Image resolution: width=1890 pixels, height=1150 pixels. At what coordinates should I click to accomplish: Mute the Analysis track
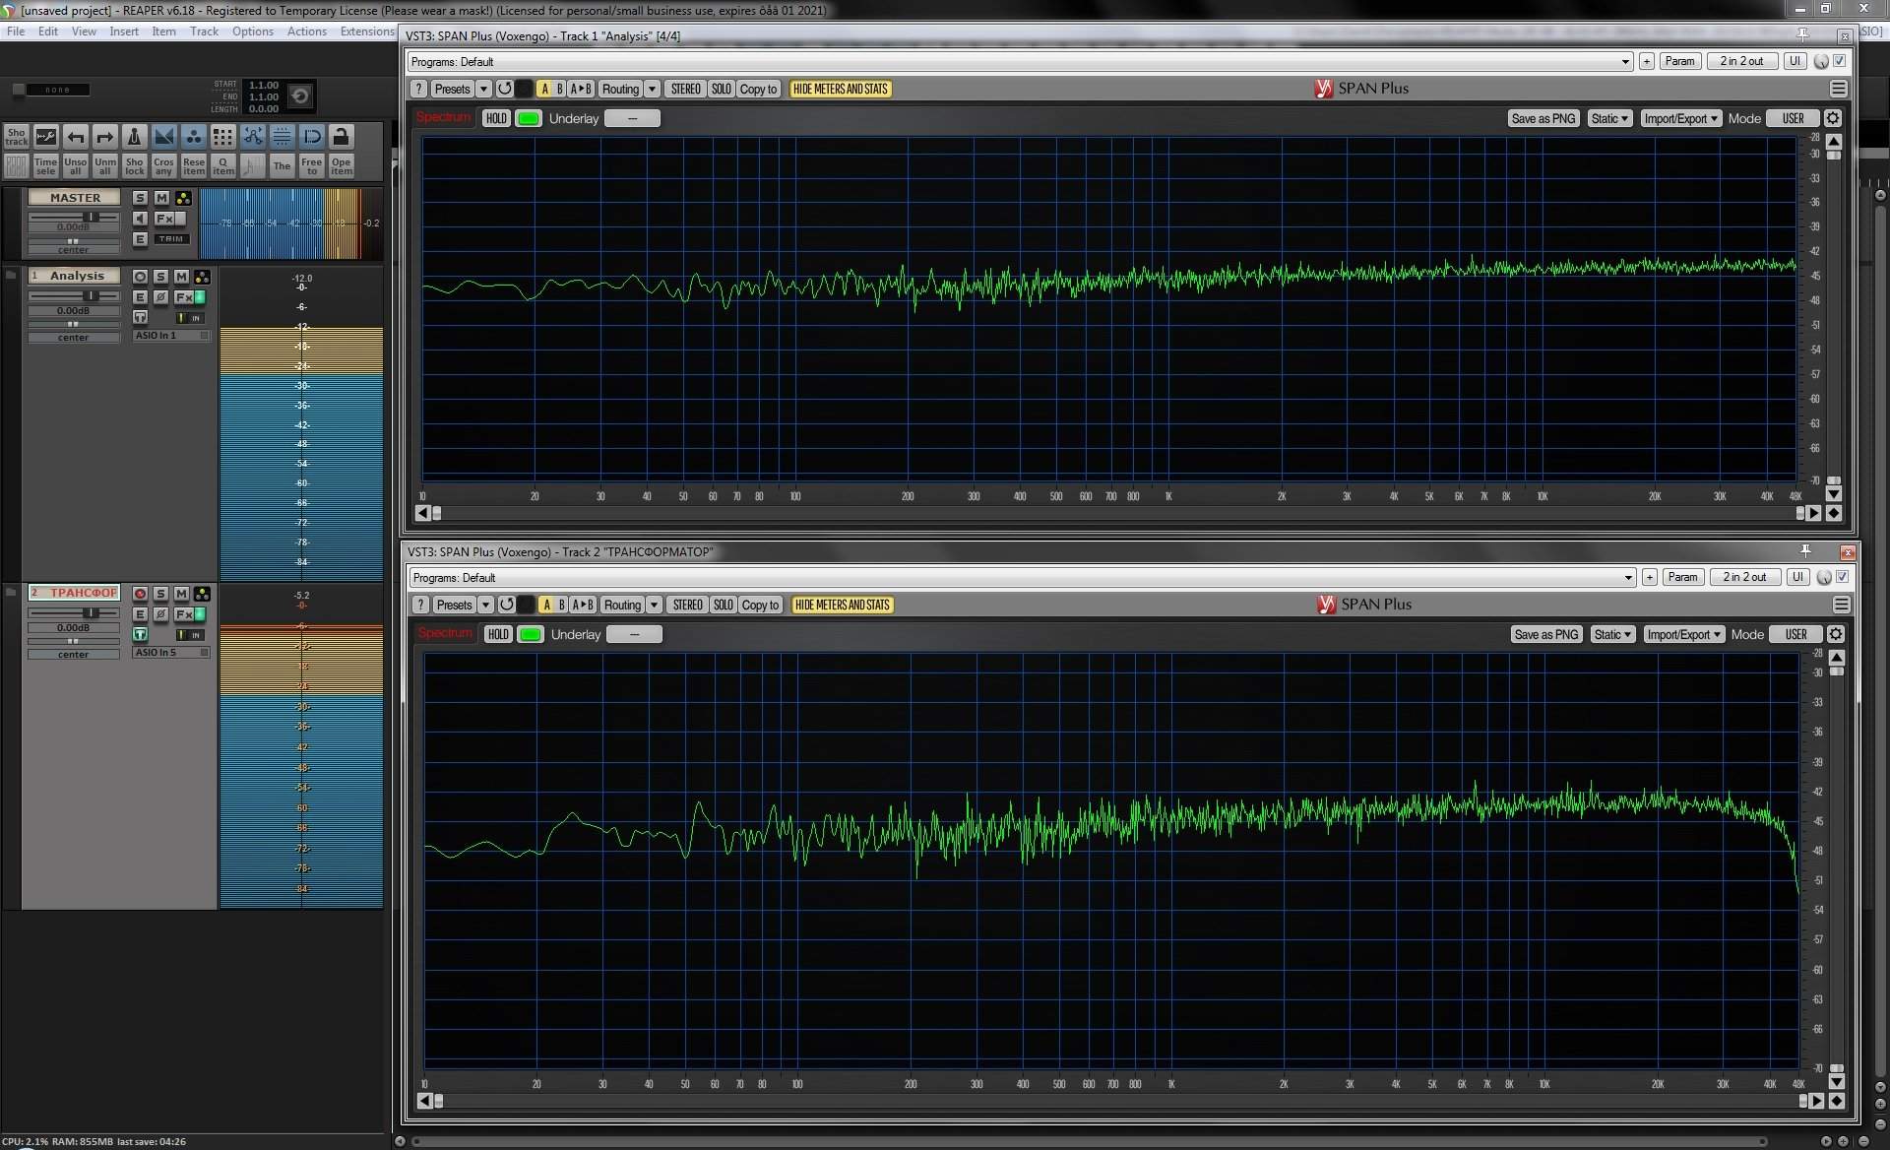tap(181, 277)
